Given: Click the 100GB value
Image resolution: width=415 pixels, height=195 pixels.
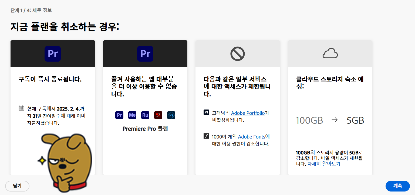Looking at the screenshot, I should point(309,120).
